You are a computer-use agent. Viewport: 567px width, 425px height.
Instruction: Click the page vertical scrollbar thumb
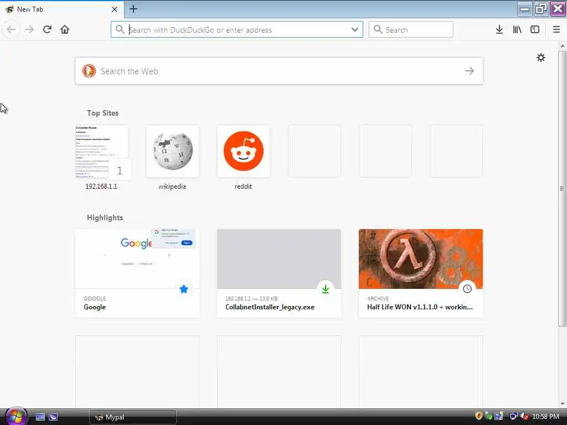click(562, 188)
